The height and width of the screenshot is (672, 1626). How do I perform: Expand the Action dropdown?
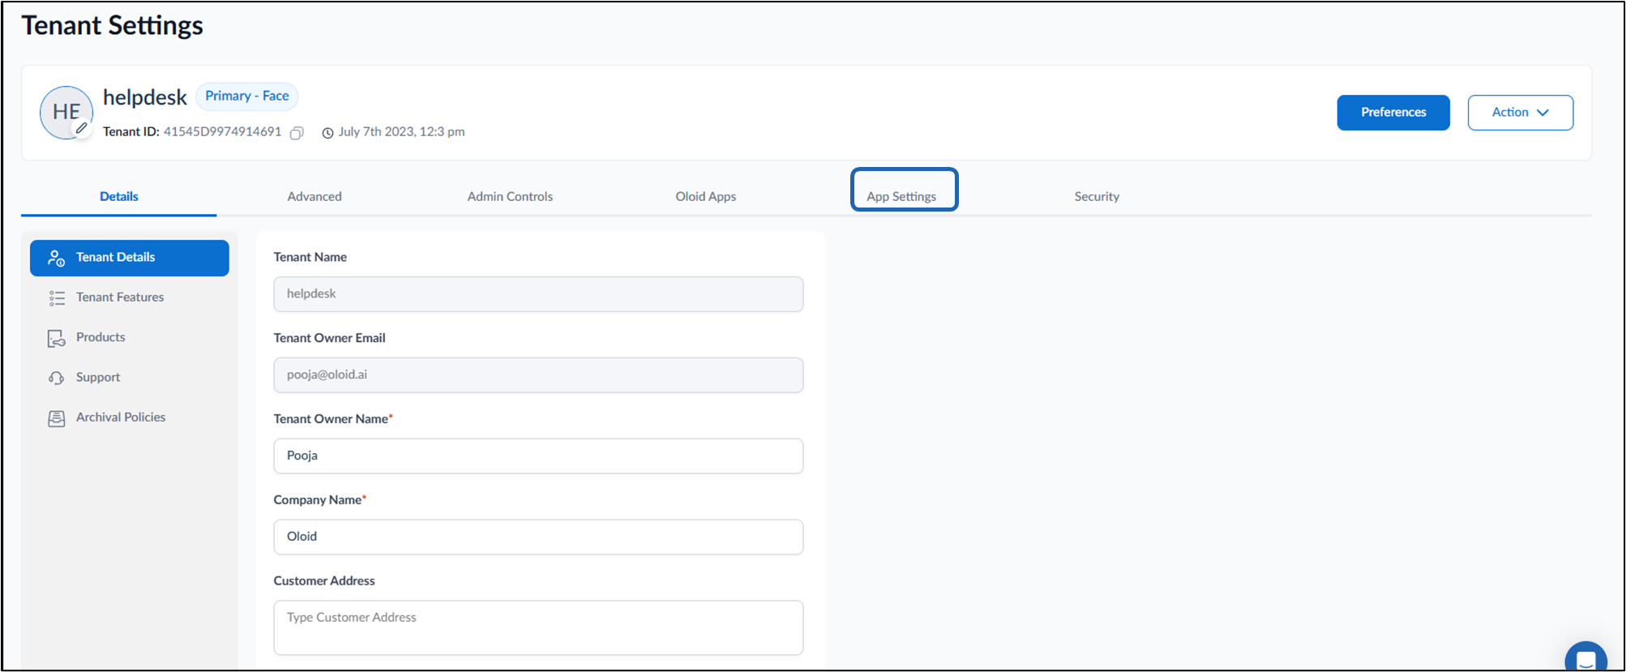click(1520, 113)
